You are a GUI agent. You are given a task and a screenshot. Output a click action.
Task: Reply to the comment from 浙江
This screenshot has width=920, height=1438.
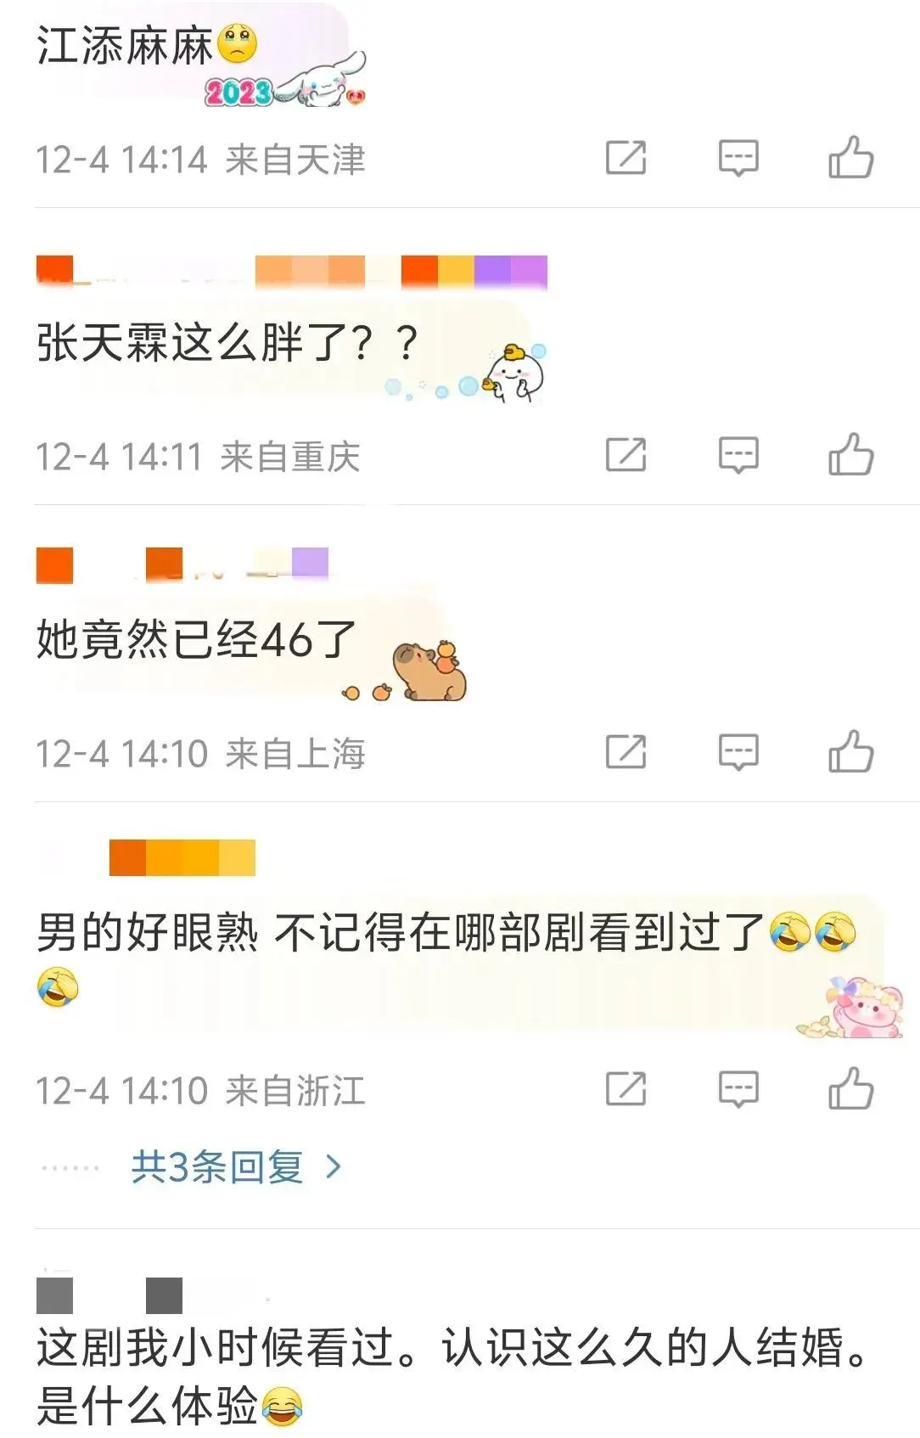coord(738,1089)
